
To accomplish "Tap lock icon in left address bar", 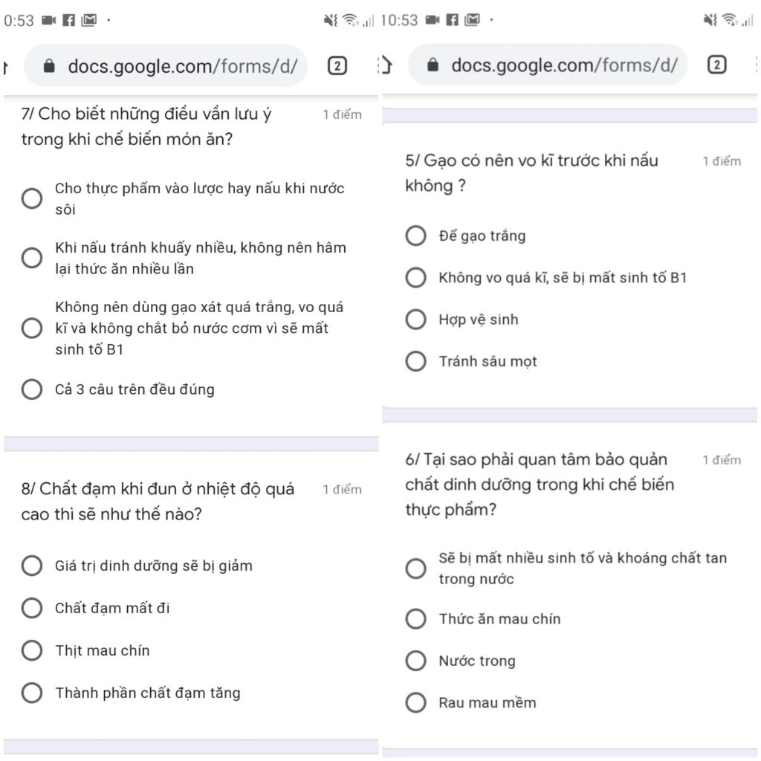I will pos(50,66).
